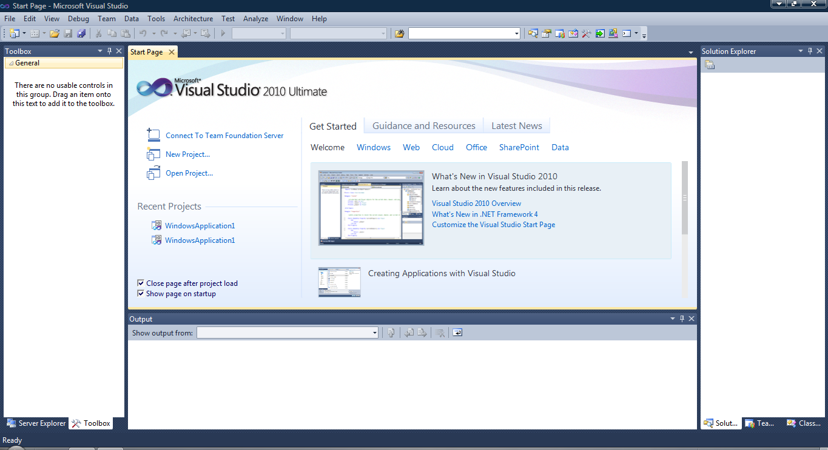
Task: Switch to the Latest News tab
Action: (516, 125)
